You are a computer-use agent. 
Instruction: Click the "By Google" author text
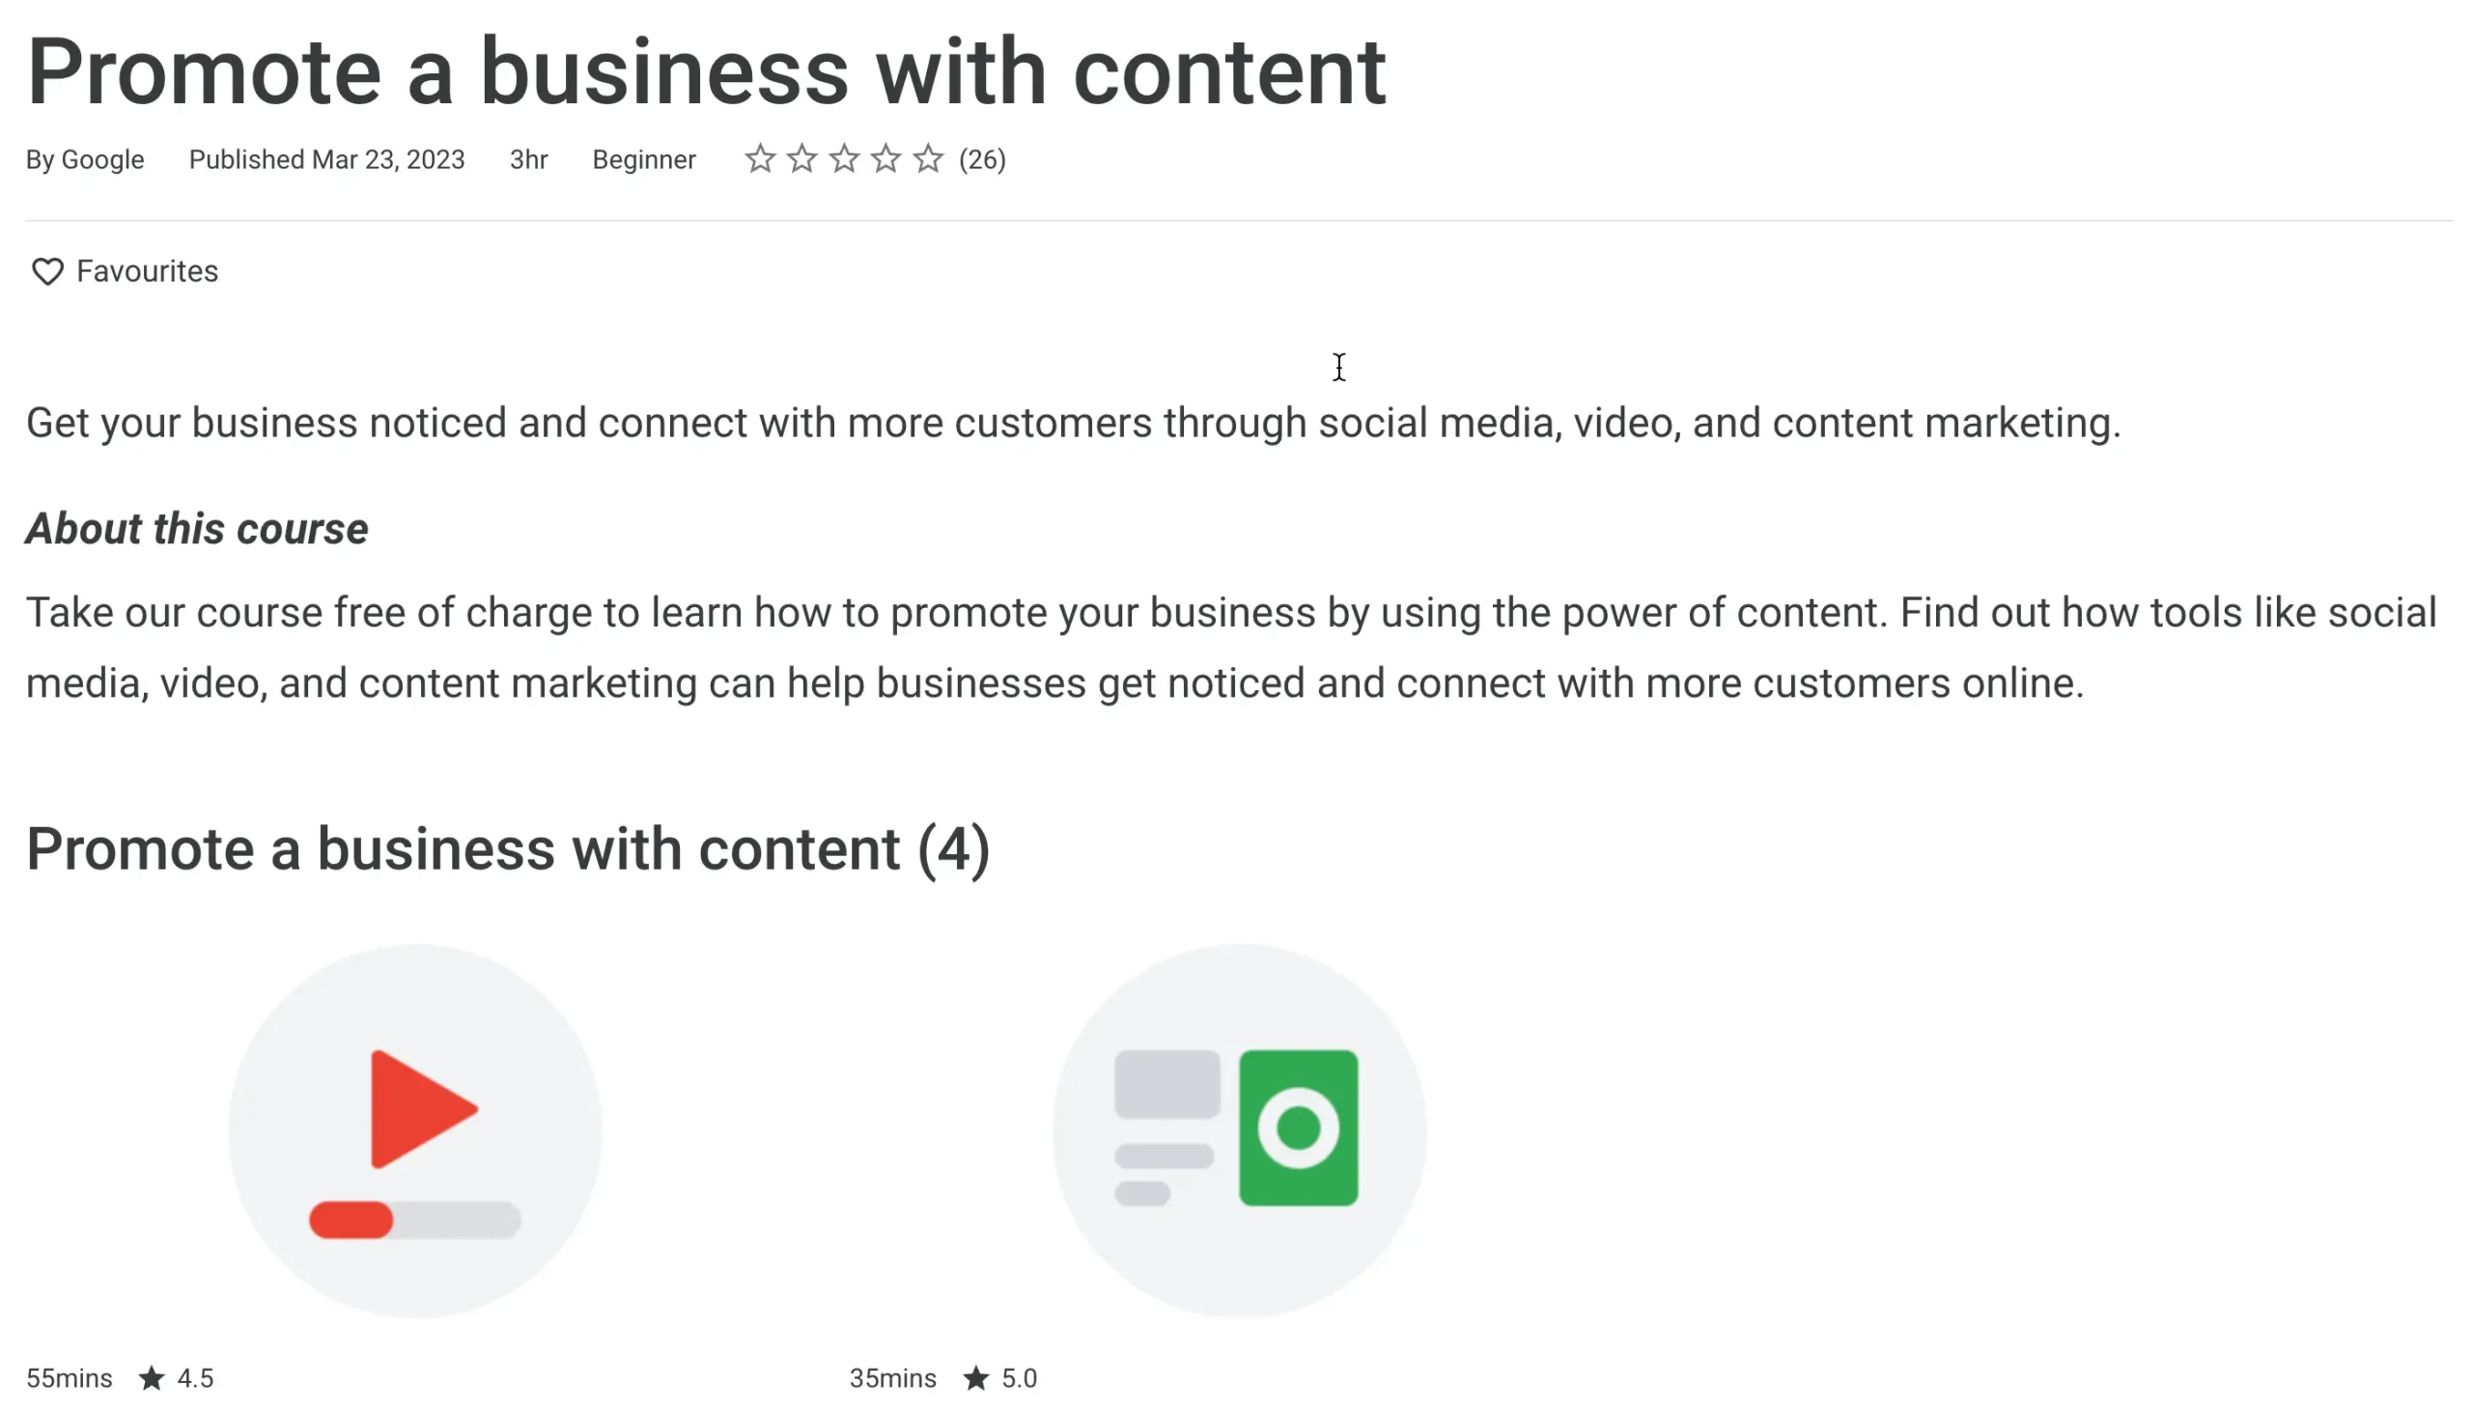click(x=85, y=160)
